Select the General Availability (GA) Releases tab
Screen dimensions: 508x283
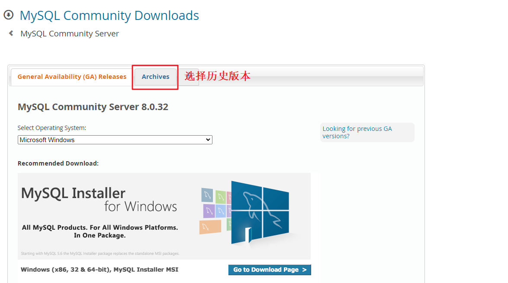(72, 77)
